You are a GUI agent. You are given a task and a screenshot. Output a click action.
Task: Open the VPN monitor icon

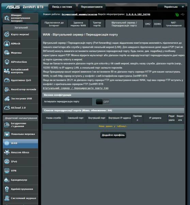pos(7,171)
